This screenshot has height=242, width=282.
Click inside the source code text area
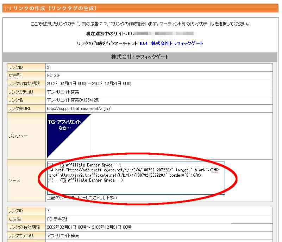pyautogui.click(x=136, y=178)
